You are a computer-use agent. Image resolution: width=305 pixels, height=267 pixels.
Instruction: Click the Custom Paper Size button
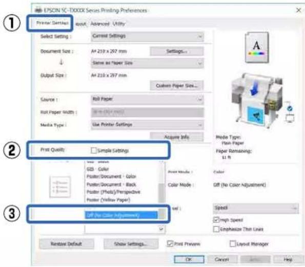[177, 86]
